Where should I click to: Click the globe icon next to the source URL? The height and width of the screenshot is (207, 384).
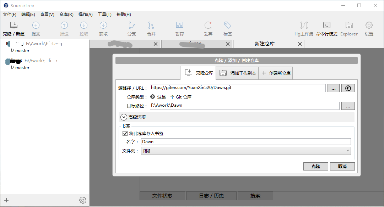(x=348, y=88)
